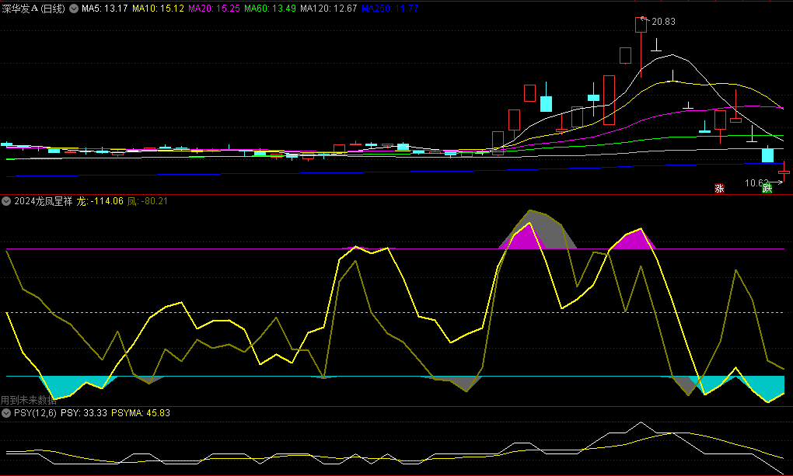Click the 用到未来数据 warning text
The height and width of the screenshot is (476, 793).
[x=29, y=401]
